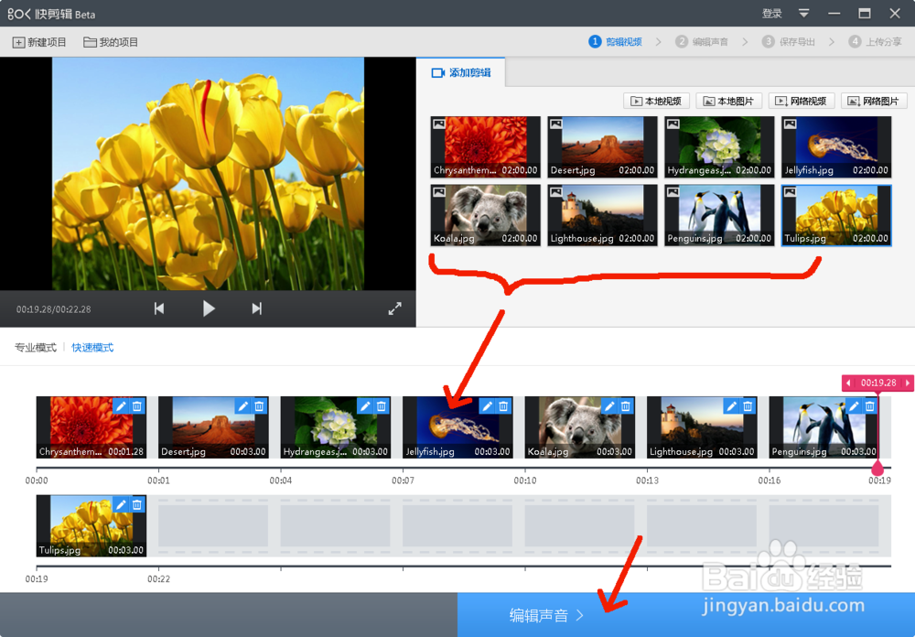Click the pink playhead handle at 00:19
This screenshot has height=637, width=915.
(x=877, y=468)
